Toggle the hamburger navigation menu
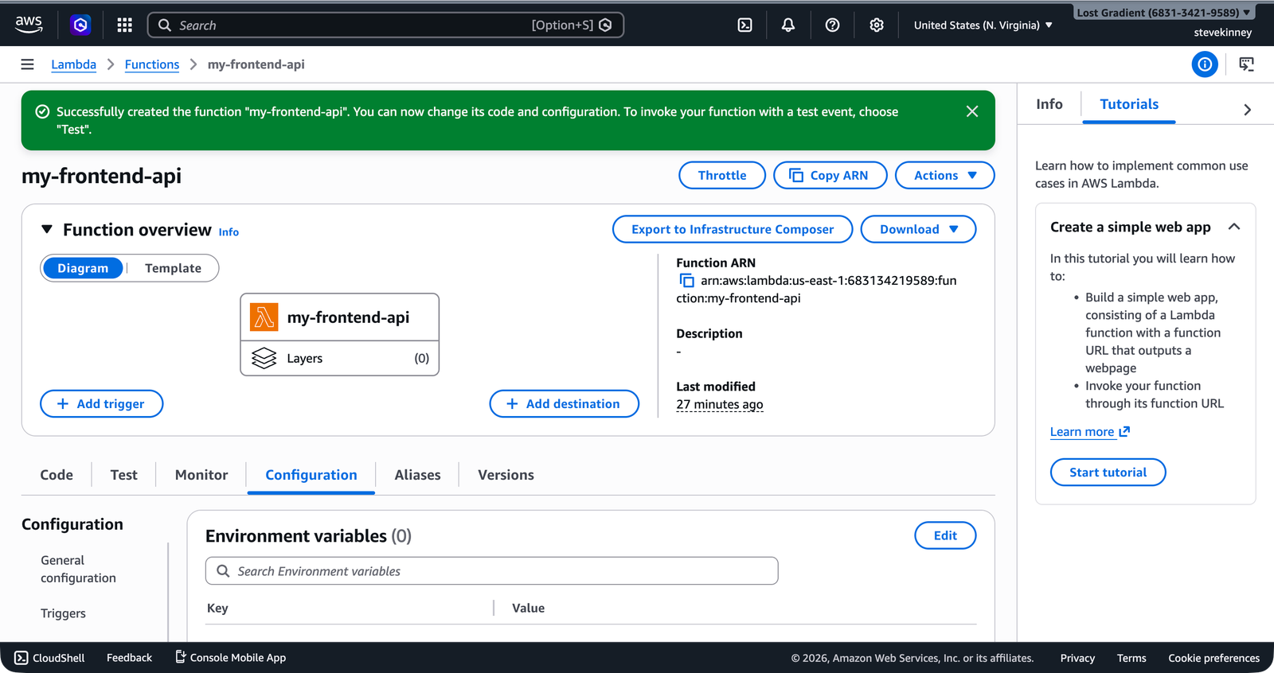Viewport: 1274px width, 673px height. 27,64
